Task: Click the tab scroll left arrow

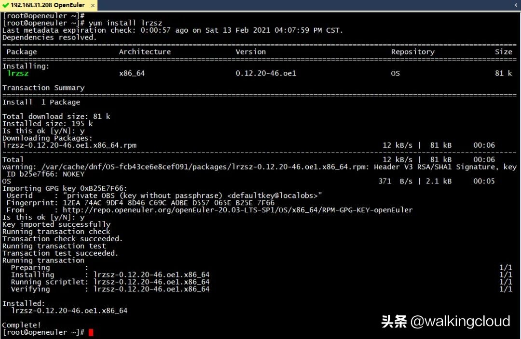Action: [516, 5]
